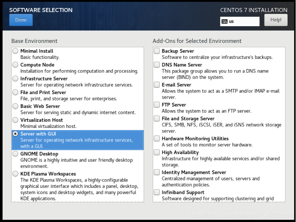Screen dimensions: 296x222
Task: Click the keyboard layout icon next to us
Action: 224,21
